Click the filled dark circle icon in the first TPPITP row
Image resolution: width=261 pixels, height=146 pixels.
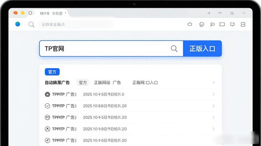(x=47, y=94)
